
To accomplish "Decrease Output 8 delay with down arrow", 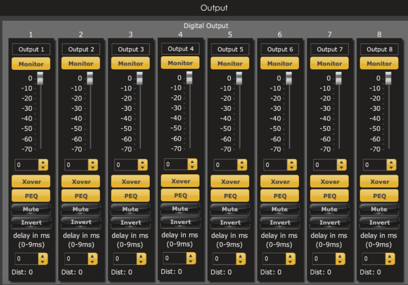I will coord(391,262).
